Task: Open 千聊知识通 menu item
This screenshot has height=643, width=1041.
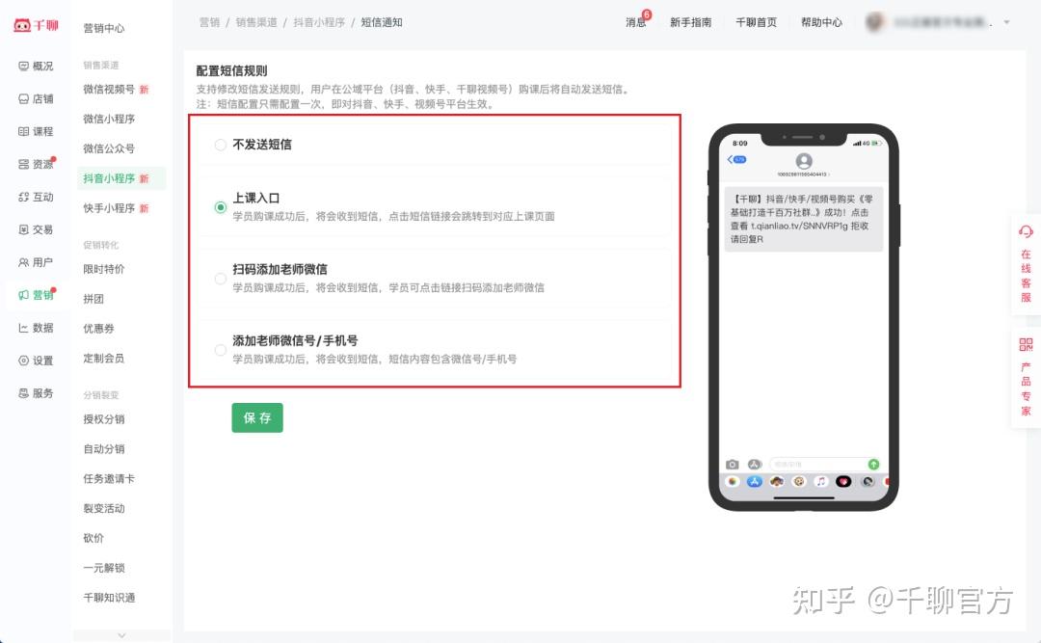Action: (109, 598)
